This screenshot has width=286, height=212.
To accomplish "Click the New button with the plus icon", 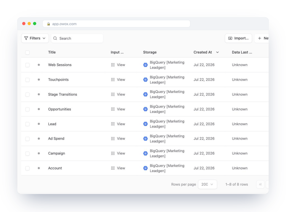I will 262,38.
